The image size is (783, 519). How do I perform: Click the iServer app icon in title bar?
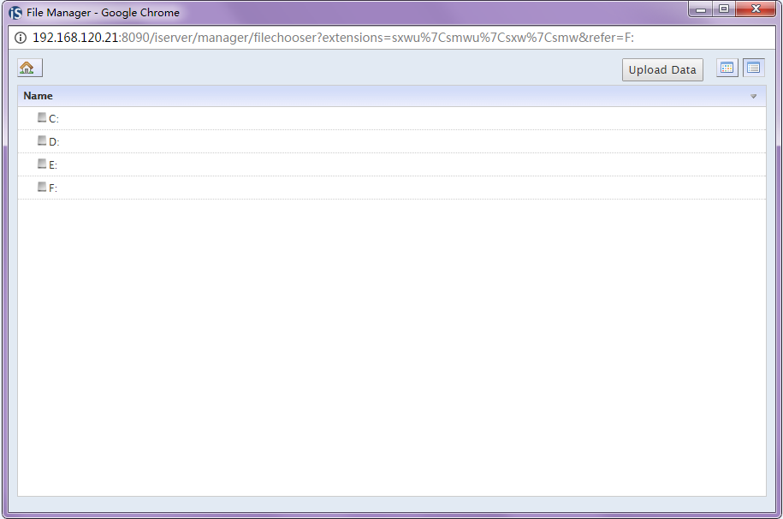pos(15,13)
